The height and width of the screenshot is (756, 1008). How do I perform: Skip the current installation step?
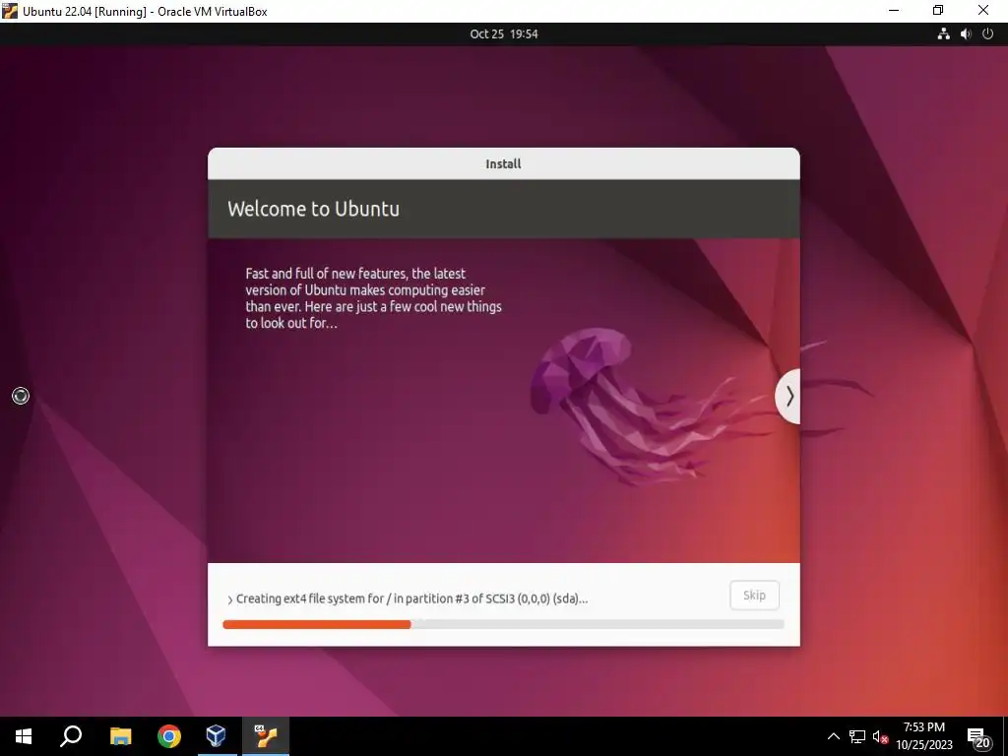754,596
